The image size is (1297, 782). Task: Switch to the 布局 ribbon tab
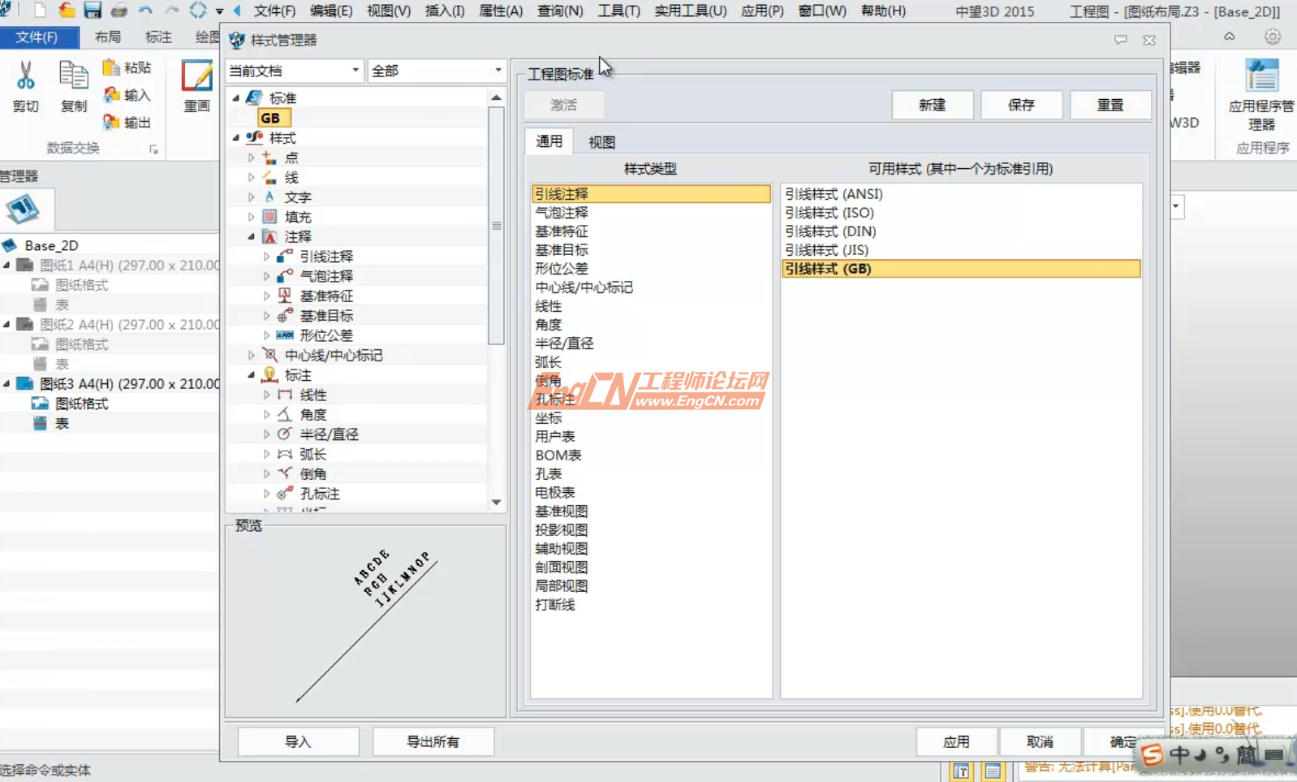pos(107,37)
